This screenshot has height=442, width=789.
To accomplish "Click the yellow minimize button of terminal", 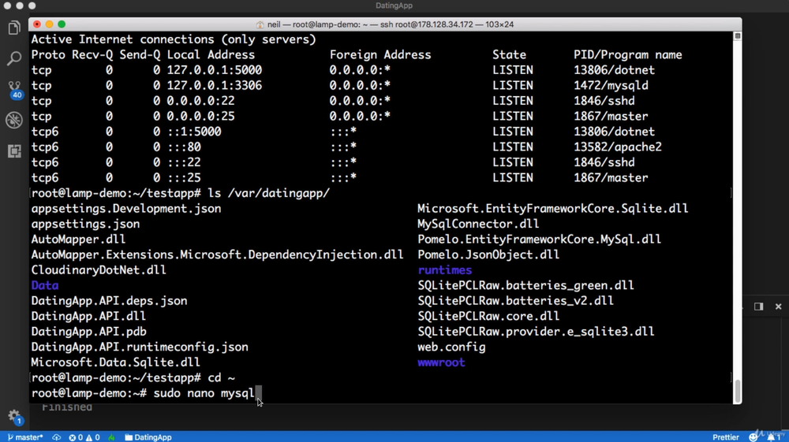I will (x=49, y=24).
